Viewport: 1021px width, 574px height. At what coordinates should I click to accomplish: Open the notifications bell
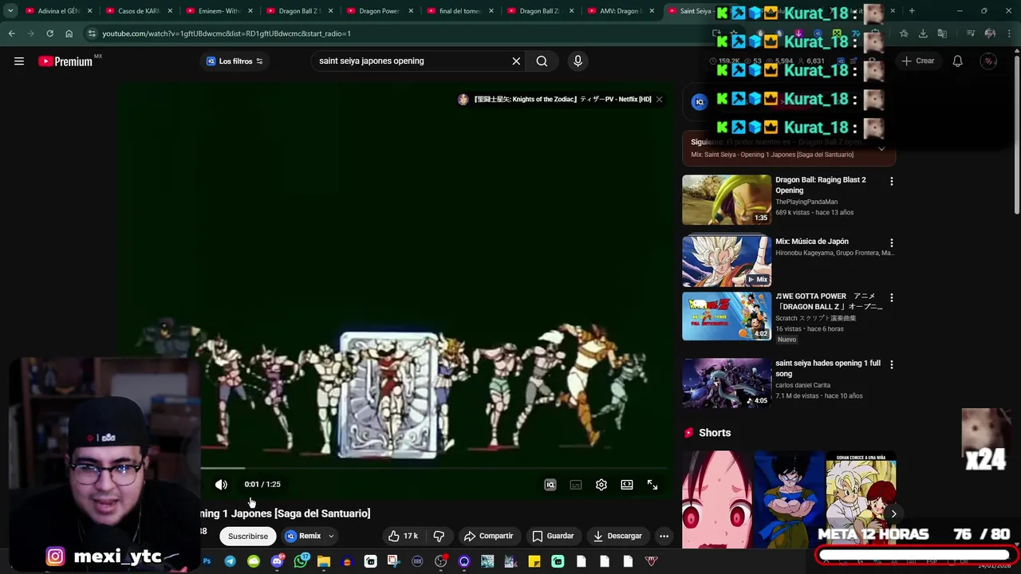958,61
